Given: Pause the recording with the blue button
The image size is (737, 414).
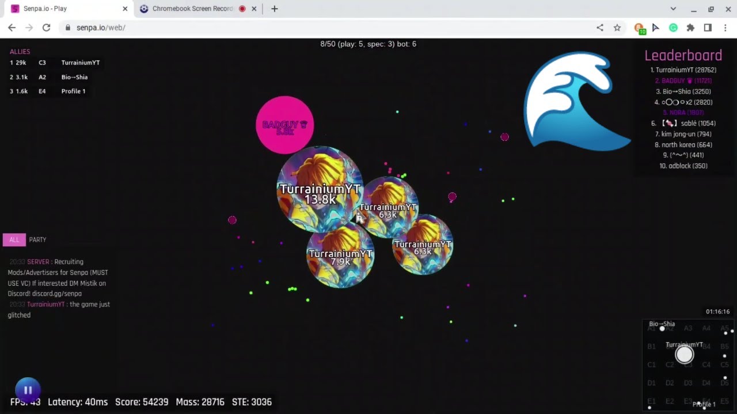Looking at the screenshot, I should [x=28, y=389].
